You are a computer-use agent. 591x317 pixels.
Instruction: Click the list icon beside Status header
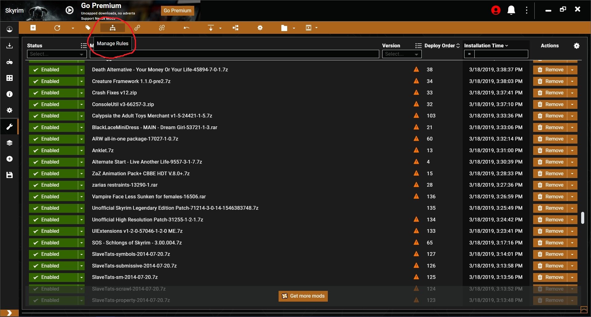84,46
